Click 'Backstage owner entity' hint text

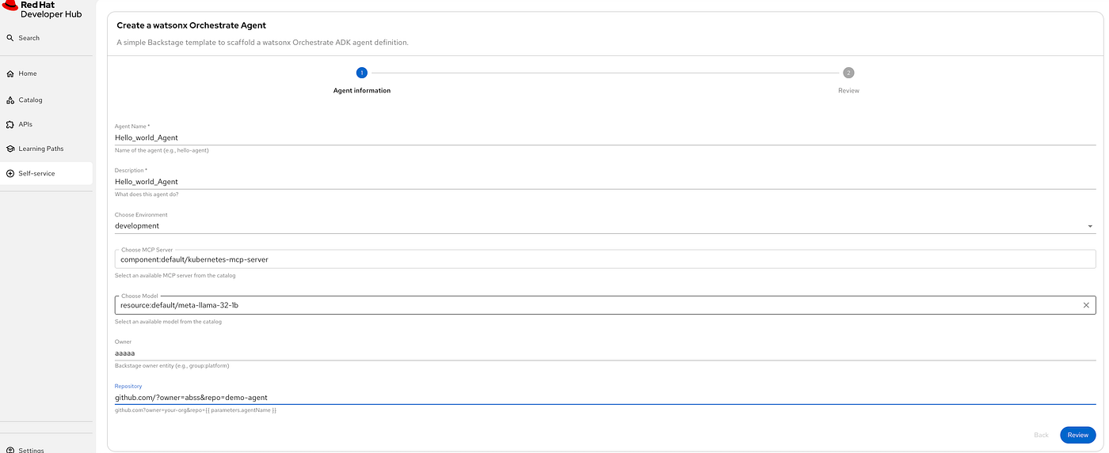pos(172,366)
